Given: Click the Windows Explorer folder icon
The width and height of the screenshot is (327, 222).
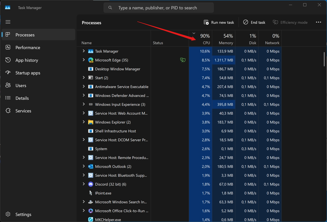Looking at the screenshot, I should (x=91, y=122).
